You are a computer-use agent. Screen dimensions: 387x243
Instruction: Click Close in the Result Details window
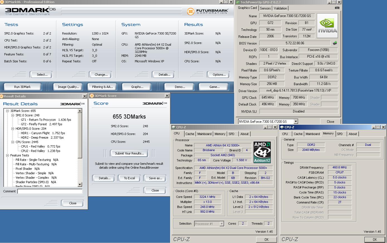coord(73,203)
